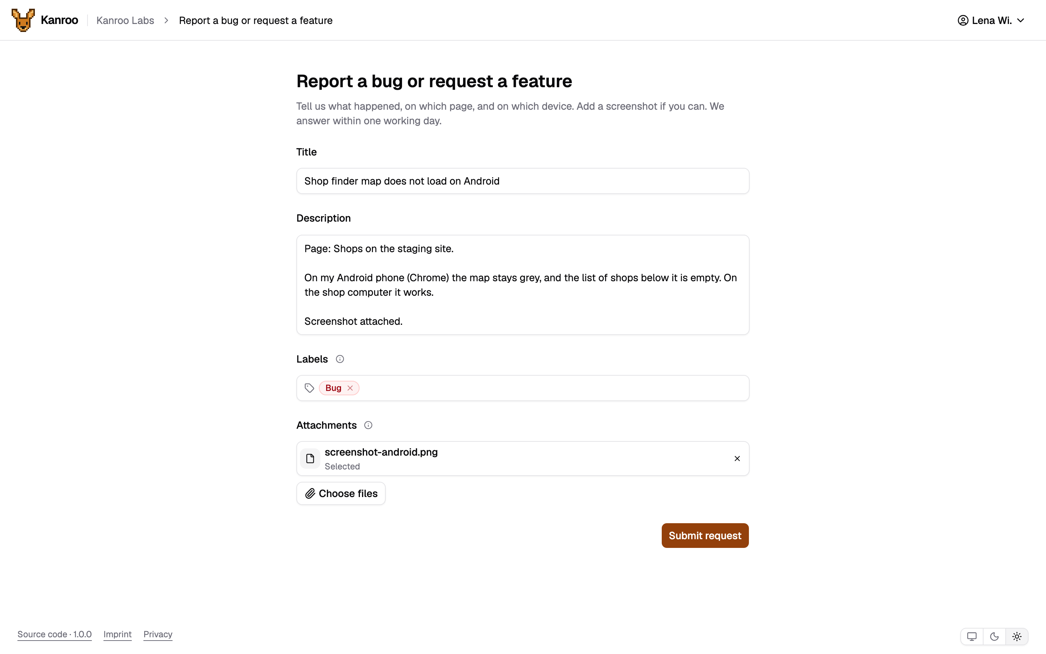Click the breadcrumb 'Report a bug or request a feature'
The width and height of the screenshot is (1046, 654).
pos(256,20)
